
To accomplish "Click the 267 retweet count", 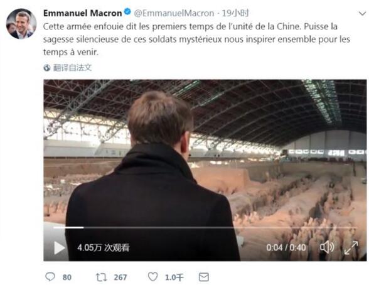I will 120,277.
